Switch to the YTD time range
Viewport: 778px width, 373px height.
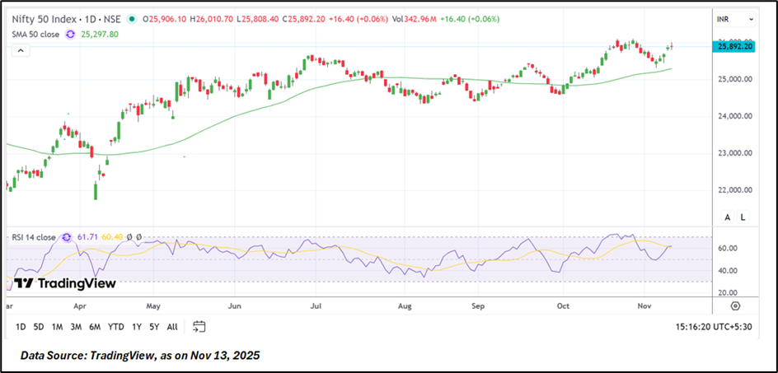coord(115,326)
